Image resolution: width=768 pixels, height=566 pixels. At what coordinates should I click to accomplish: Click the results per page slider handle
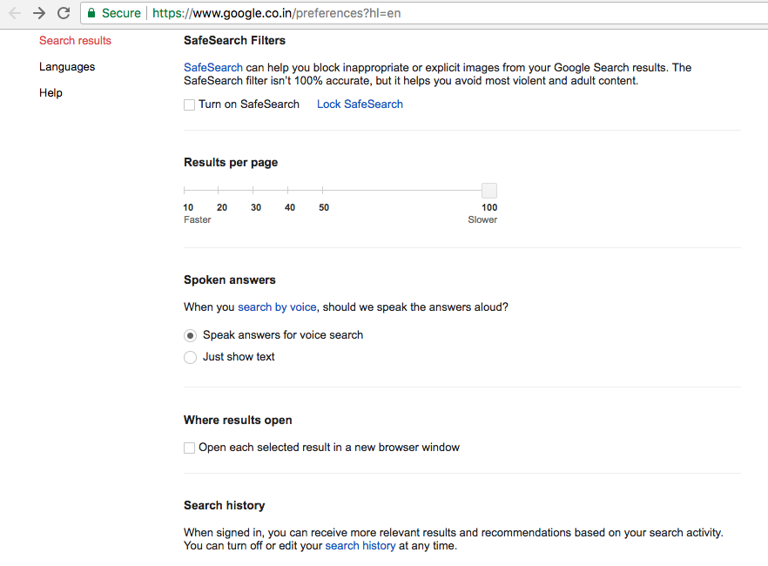pos(489,191)
